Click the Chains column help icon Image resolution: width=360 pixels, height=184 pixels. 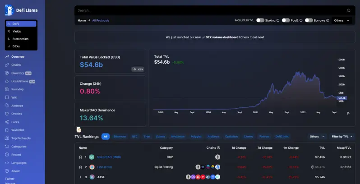point(218,148)
